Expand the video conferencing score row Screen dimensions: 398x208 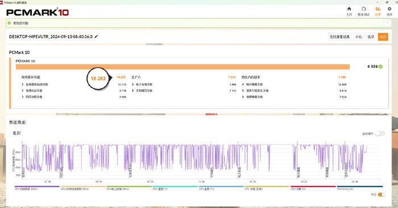pos(23,91)
